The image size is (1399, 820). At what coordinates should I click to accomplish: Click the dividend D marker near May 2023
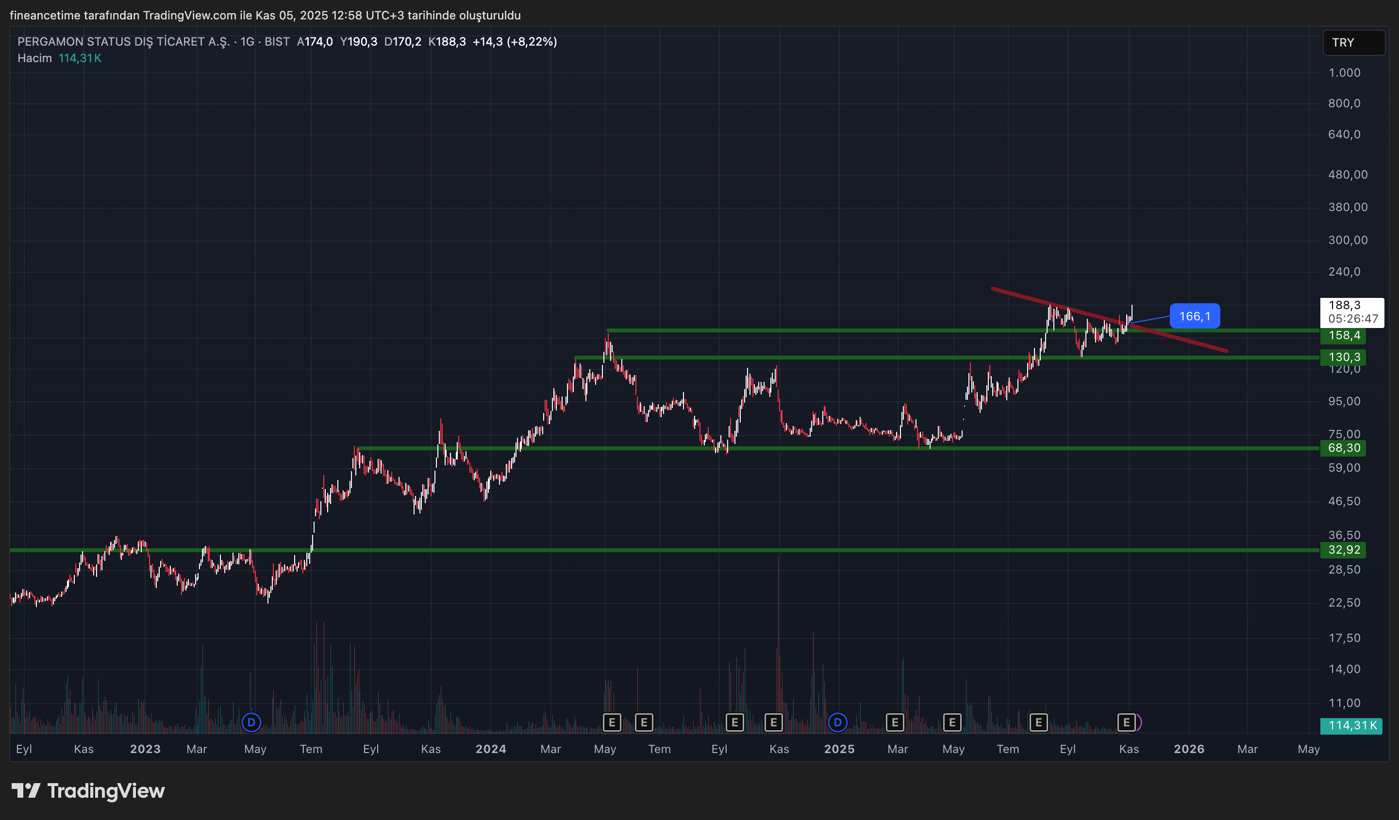point(251,722)
